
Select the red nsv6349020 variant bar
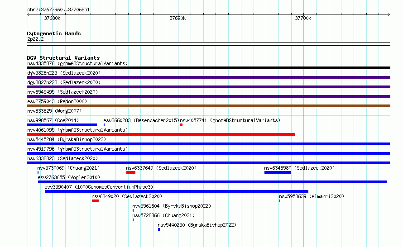click(96, 201)
